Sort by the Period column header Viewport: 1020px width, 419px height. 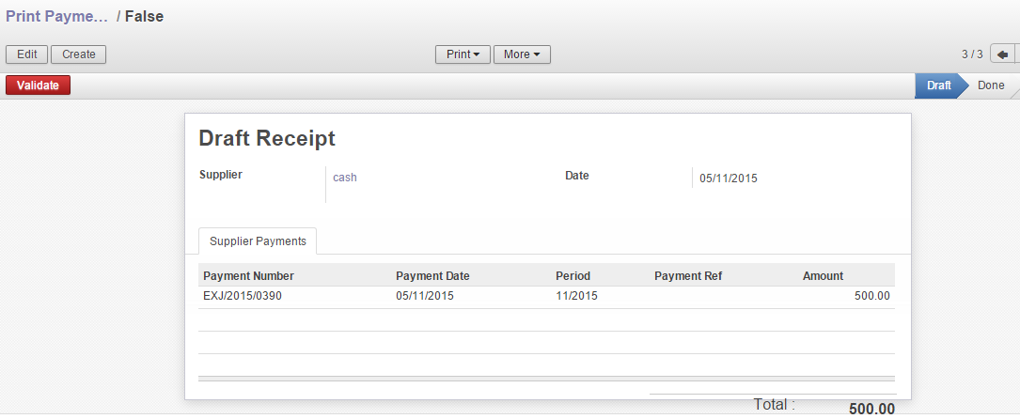tap(573, 276)
